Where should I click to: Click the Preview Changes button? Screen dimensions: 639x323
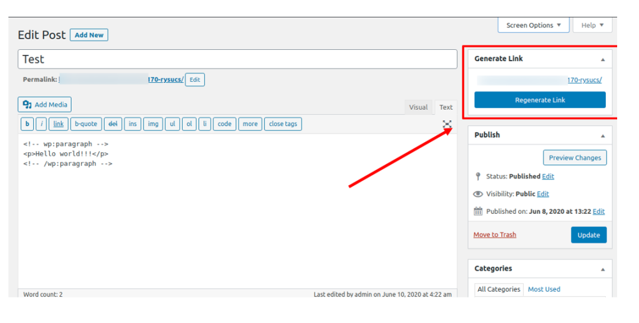pyautogui.click(x=575, y=158)
